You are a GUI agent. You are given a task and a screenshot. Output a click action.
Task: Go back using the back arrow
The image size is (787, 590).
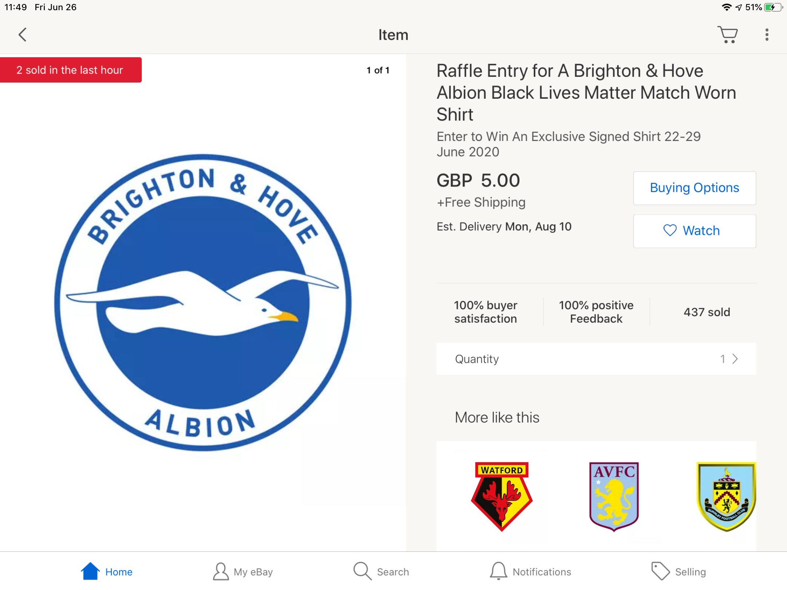[23, 35]
